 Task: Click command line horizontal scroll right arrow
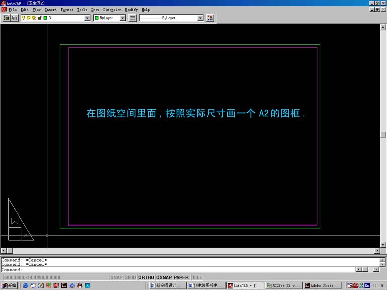click(376, 269)
